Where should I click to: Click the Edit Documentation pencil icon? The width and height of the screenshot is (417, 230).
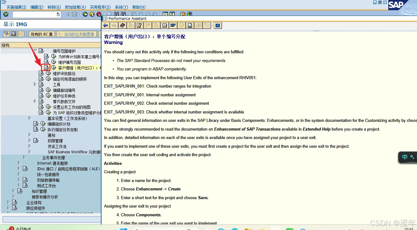139,26
